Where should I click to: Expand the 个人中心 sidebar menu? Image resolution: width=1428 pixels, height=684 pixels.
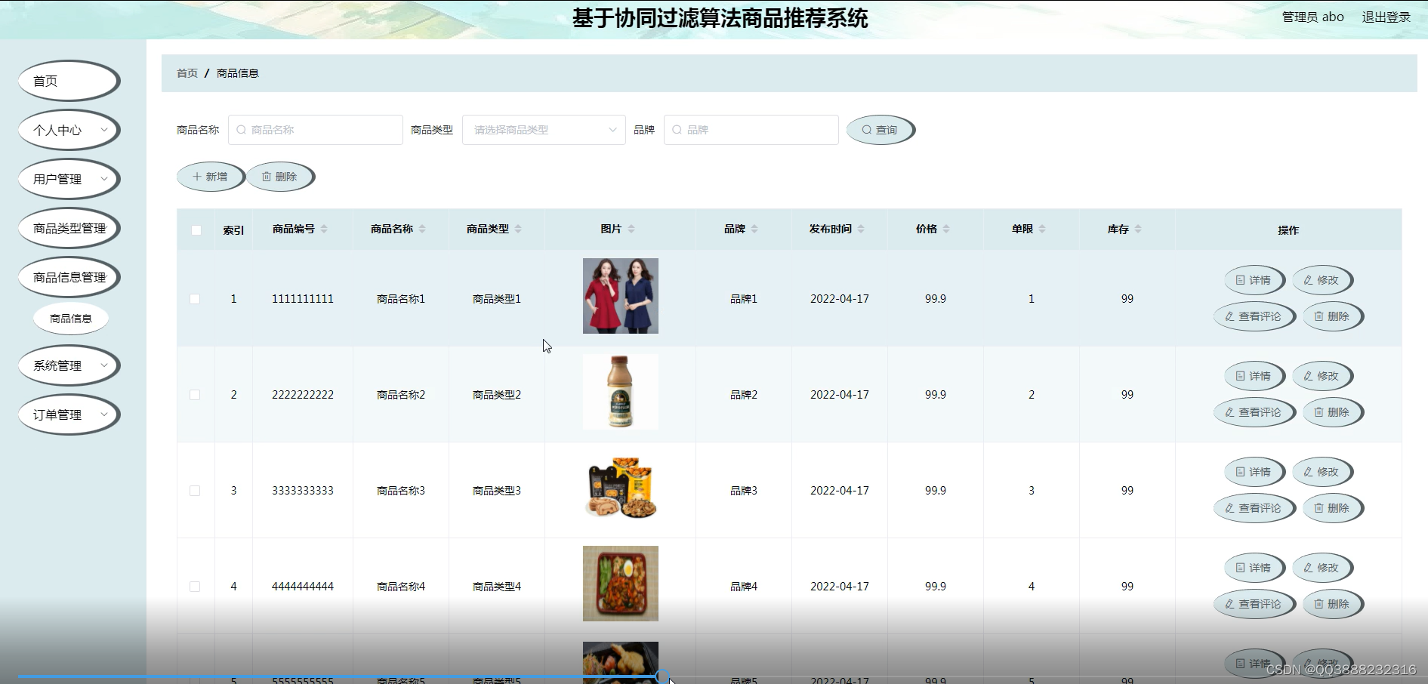(x=69, y=130)
